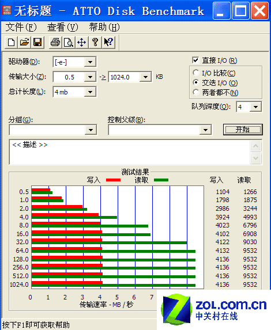Click the write value 3924
The image size is (271, 330).
click(x=223, y=217)
